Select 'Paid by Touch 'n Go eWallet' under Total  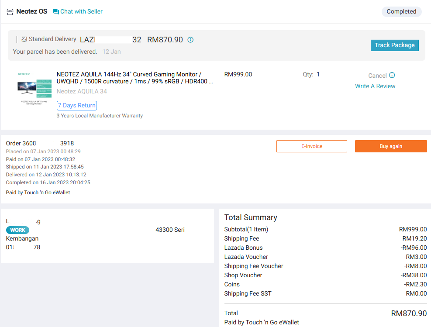click(262, 322)
